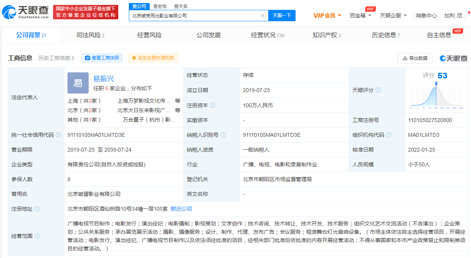Select the 公司背景 tab
471x258 pixels.
pyautogui.click(x=31, y=35)
